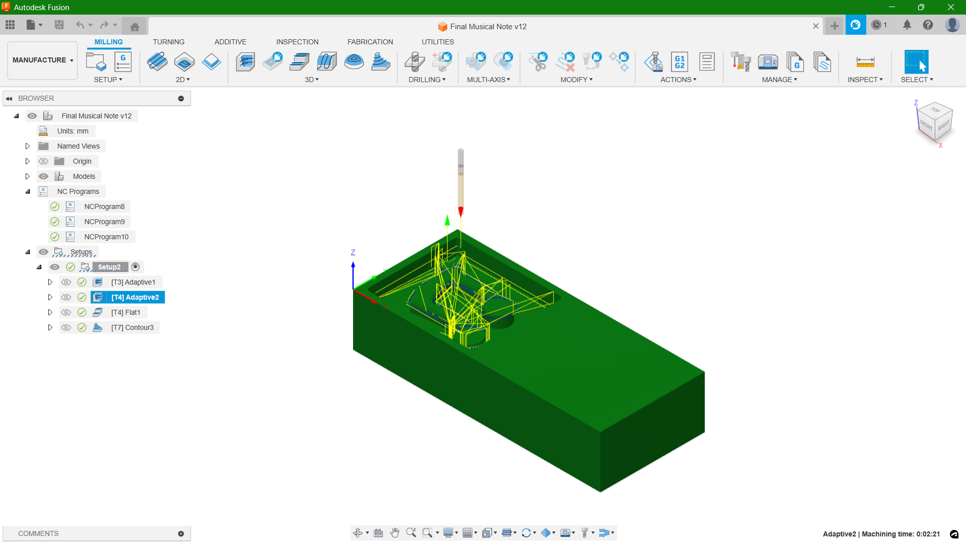
Task: Select NCProgram10 in the browser
Action: [106, 237]
